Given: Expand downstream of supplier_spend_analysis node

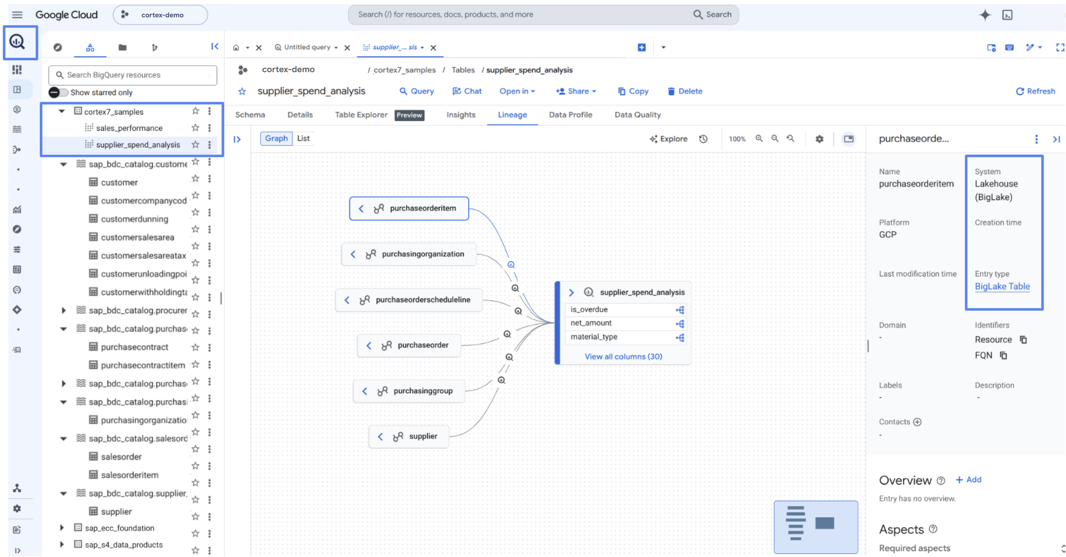Looking at the screenshot, I should tap(571, 292).
